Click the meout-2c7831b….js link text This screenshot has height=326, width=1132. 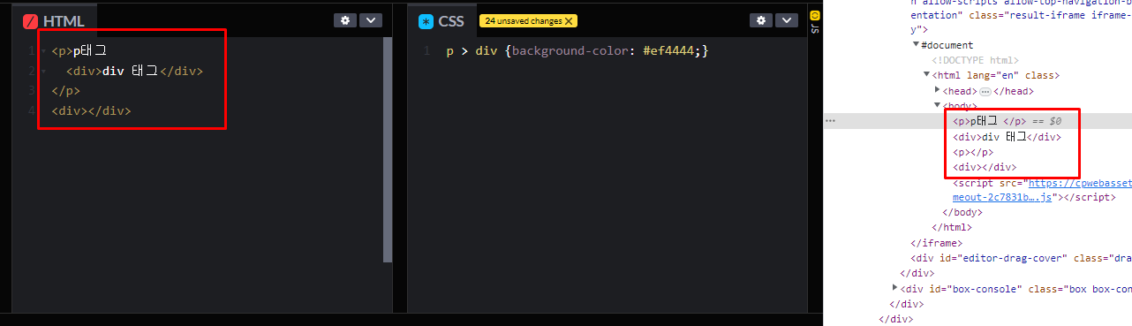click(1002, 197)
